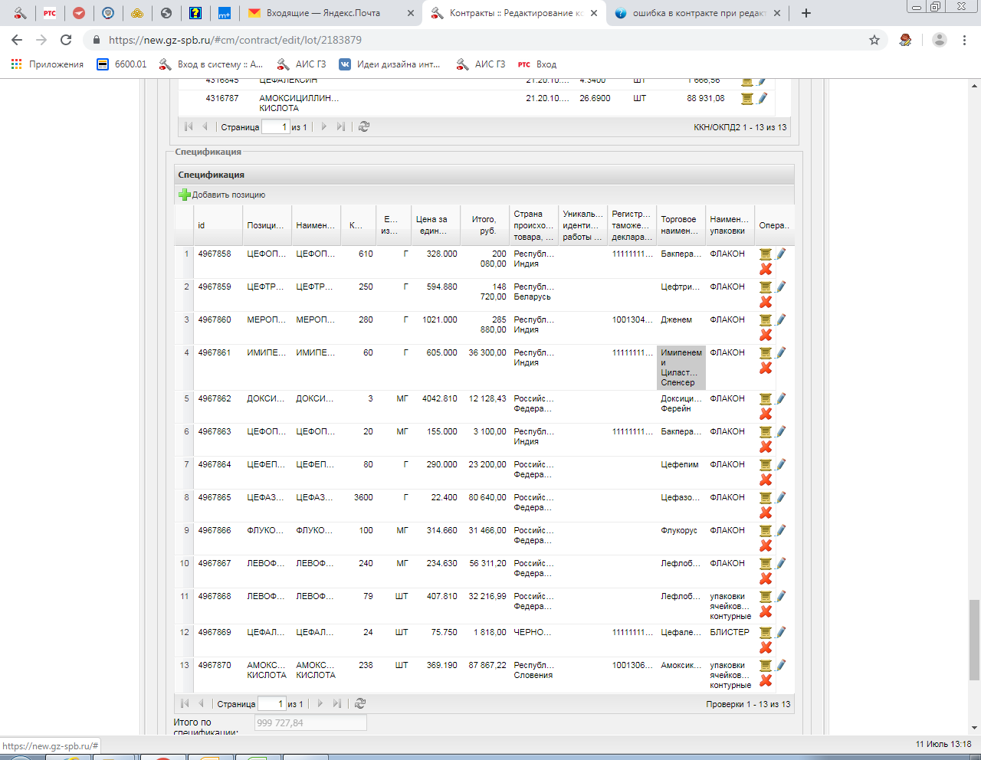Go to next page of ККН/ОКПД2 grid
Screen dimensions: 981x760
point(324,126)
